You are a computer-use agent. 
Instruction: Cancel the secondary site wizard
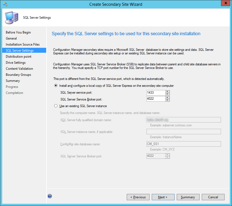point(213,197)
